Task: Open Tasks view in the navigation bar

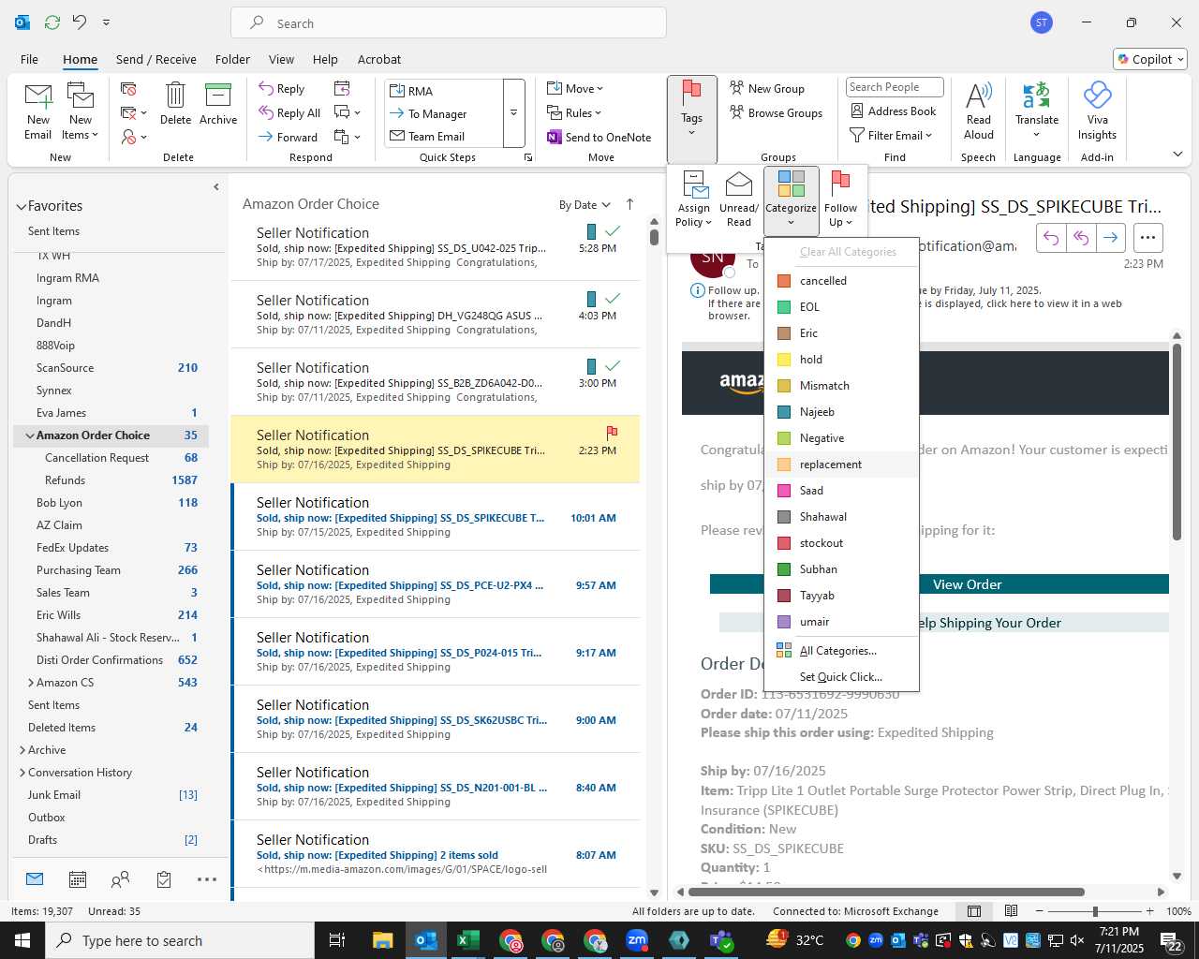Action: point(164,879)
